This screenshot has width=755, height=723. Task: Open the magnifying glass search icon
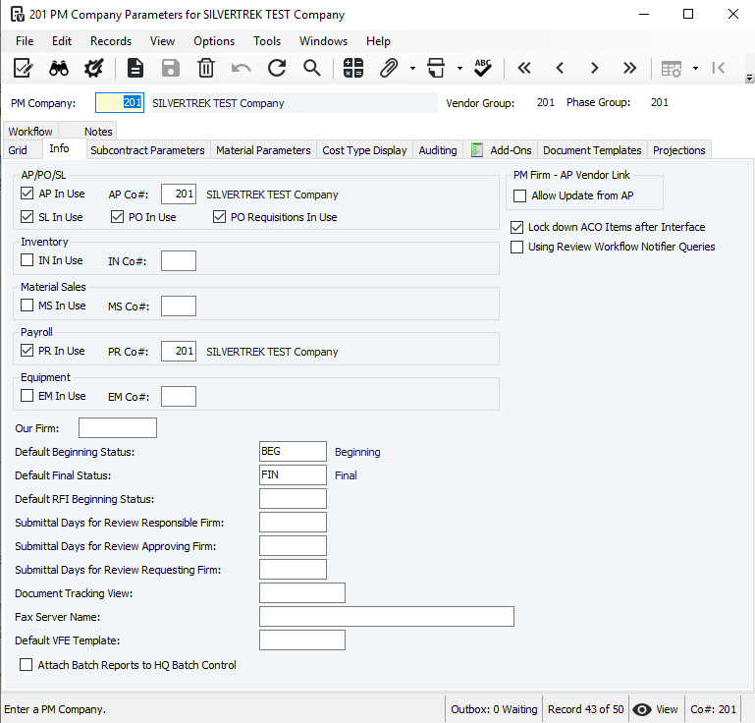(312, 68)
